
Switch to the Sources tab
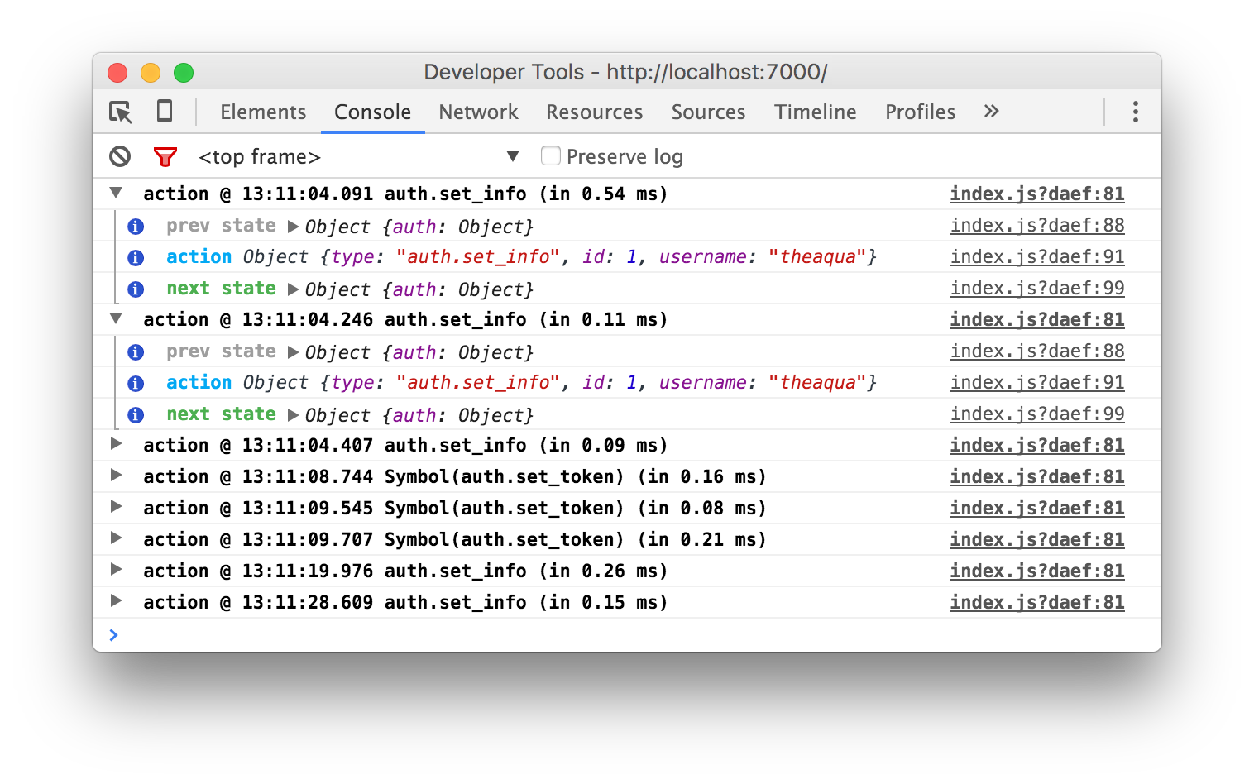(x=708, y=112)
